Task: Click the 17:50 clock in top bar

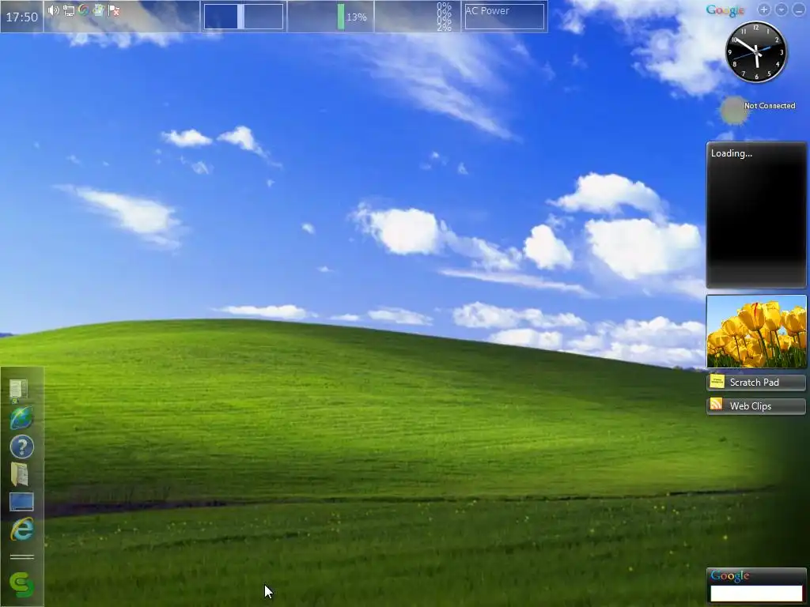Action: (x=21, y=17)
